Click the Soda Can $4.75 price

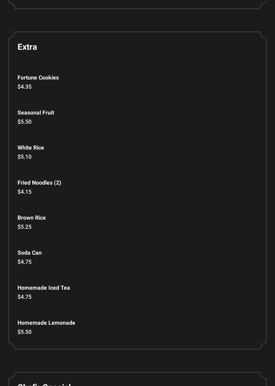click(25, 262)
